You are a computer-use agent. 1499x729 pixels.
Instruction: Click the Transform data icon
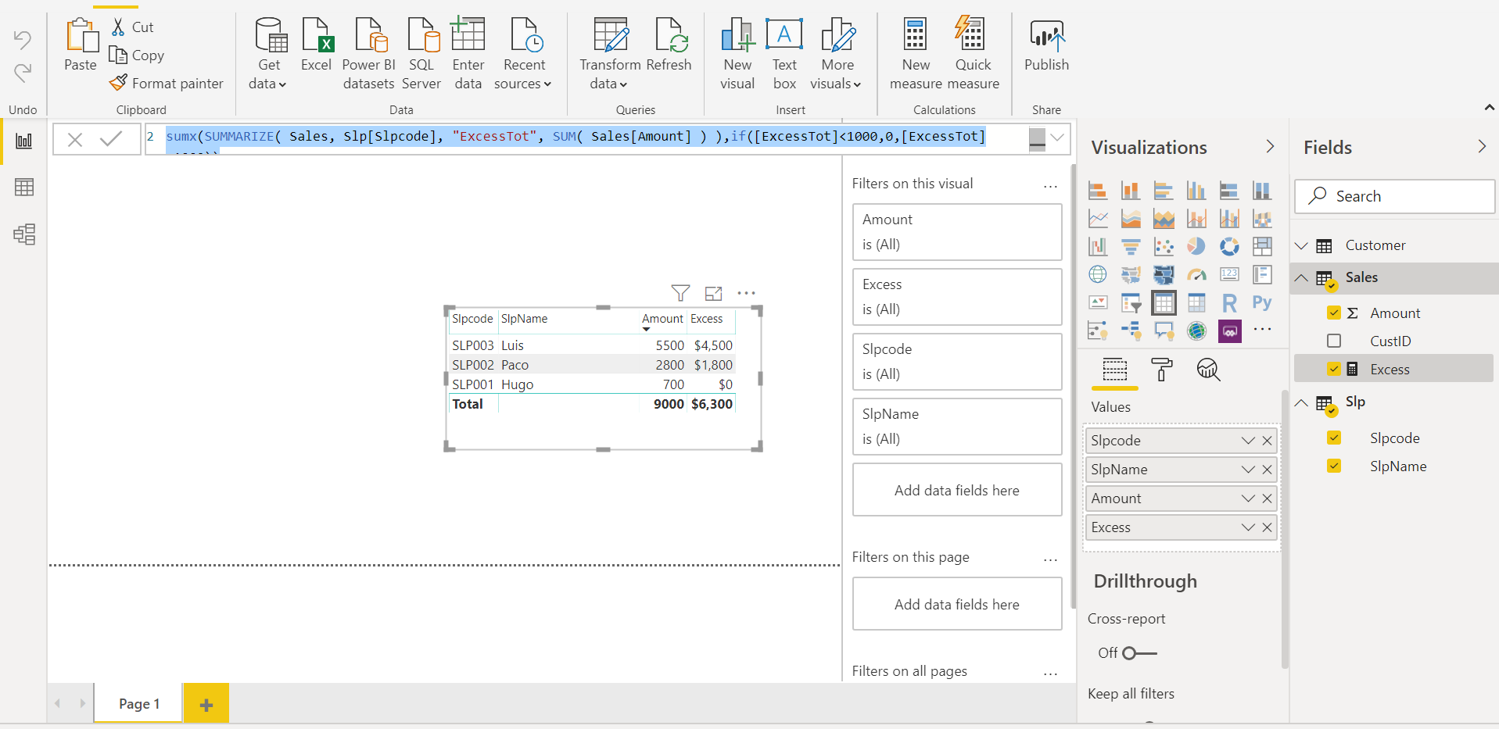click(x=610, y=35)
